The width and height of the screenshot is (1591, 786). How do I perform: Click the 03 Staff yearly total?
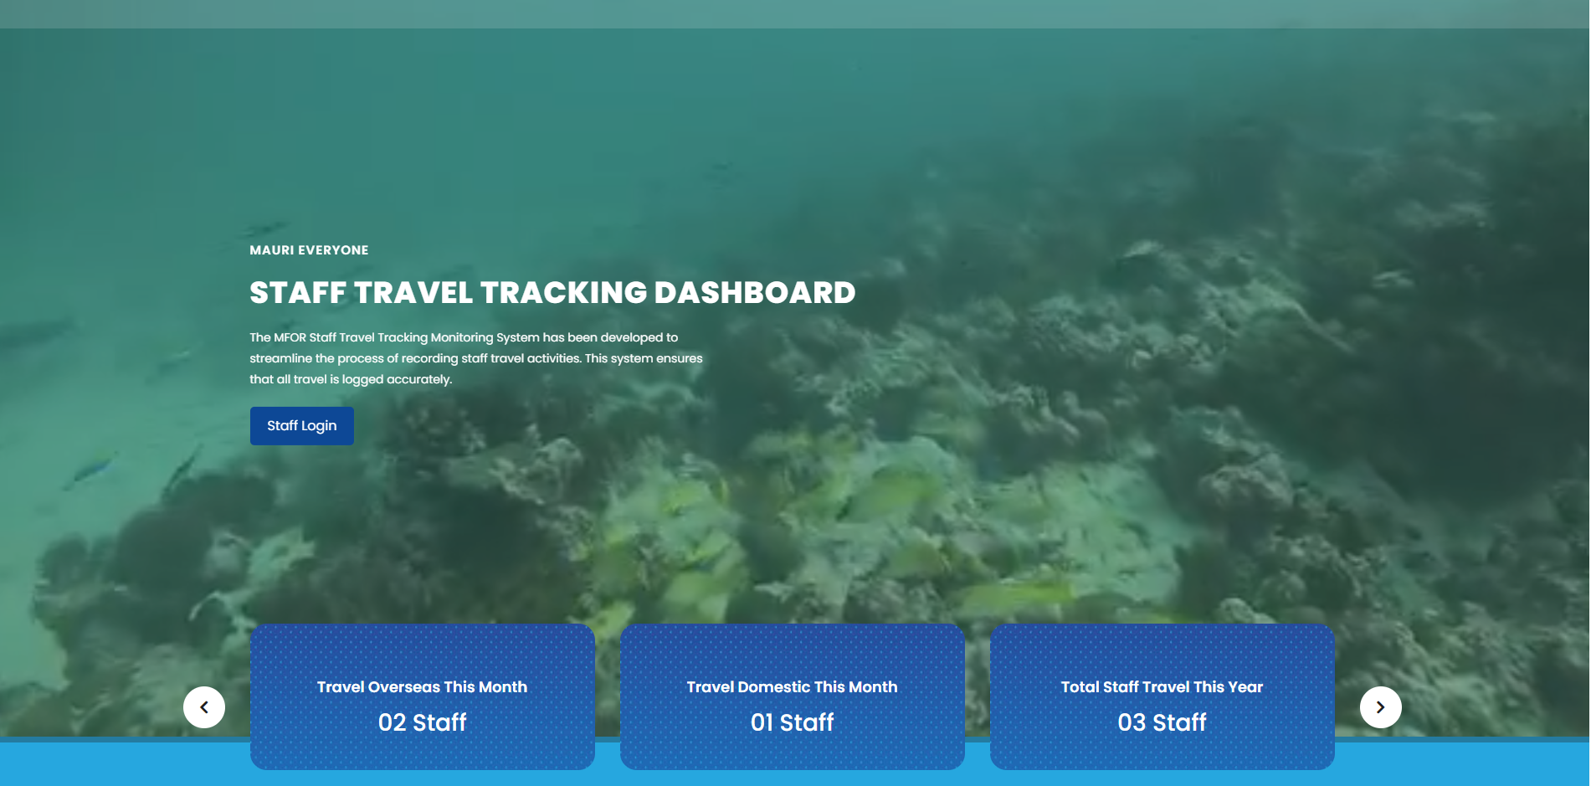click(1162, 722)
